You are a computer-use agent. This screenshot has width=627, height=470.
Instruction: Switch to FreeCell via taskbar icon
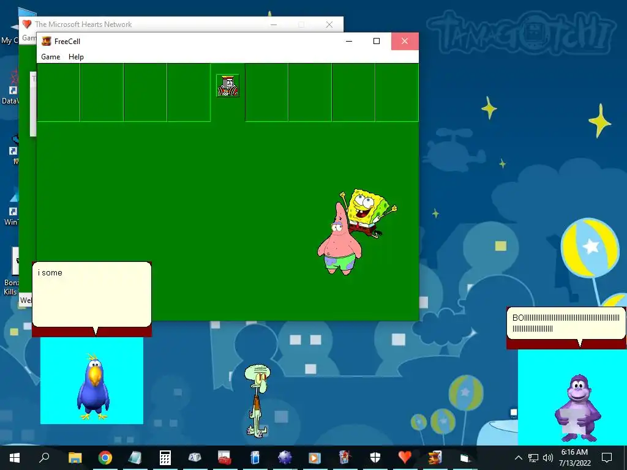[x=435, y=458]
